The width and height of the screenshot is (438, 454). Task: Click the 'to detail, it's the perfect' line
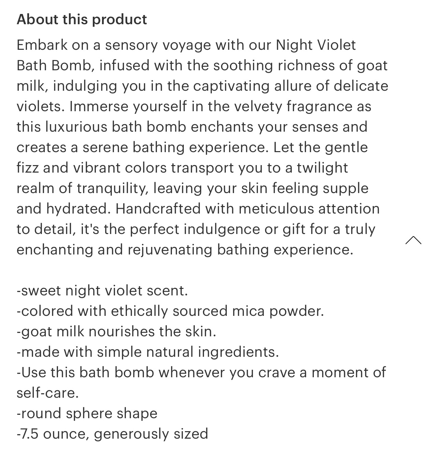click(196, 229)
